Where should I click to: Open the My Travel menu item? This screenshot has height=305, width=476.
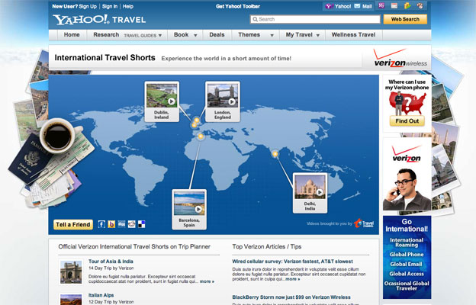[x=299, y=34]
